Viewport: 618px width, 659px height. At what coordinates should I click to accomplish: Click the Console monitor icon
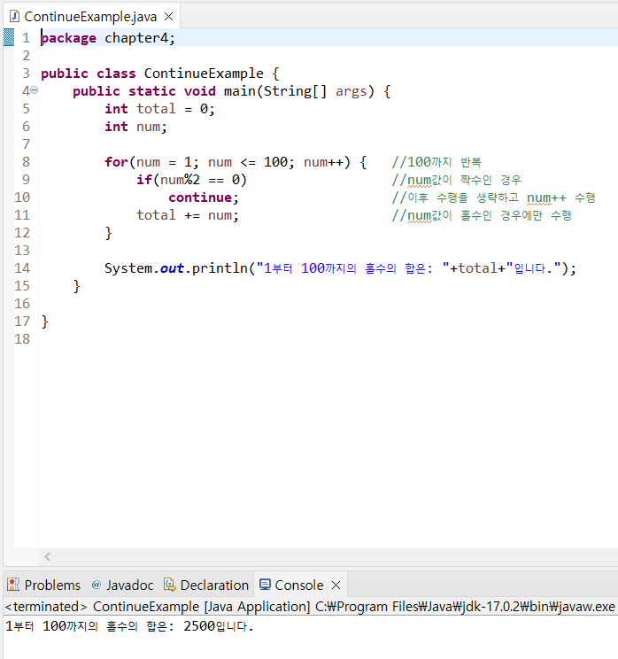point(265,585)
